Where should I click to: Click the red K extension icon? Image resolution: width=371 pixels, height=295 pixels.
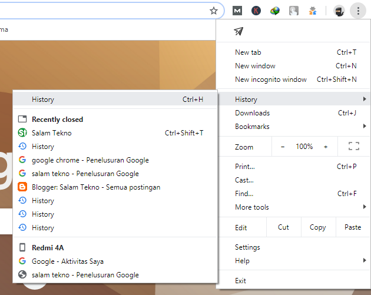coord(256,11)
